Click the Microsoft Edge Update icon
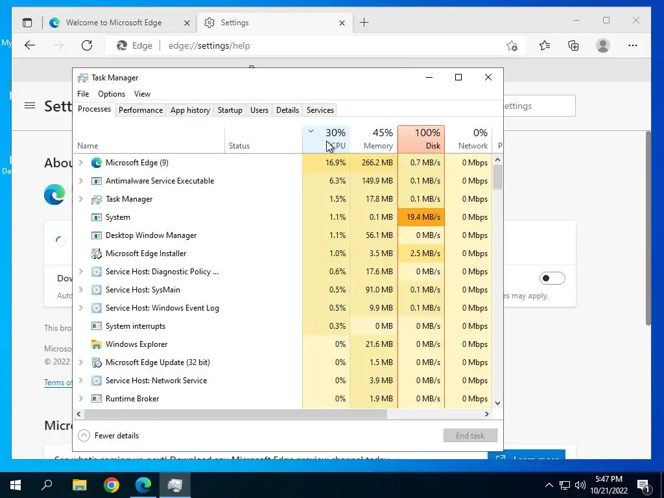Viewport: 664px width, 498px height. pos(97,362)
